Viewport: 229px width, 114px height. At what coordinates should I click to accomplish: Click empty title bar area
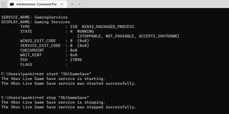153,4
